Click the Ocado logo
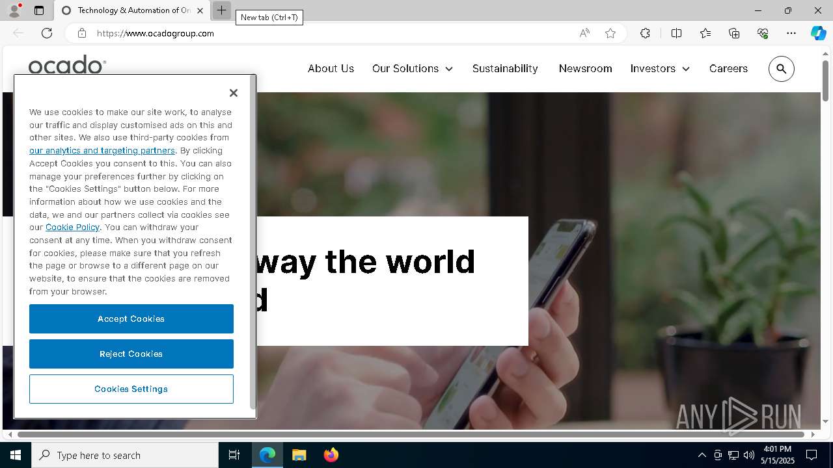 [67, 65]
